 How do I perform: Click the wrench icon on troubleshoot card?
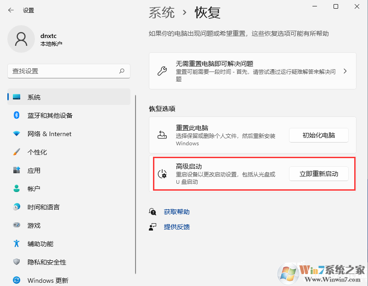click(x=163, y=71)
